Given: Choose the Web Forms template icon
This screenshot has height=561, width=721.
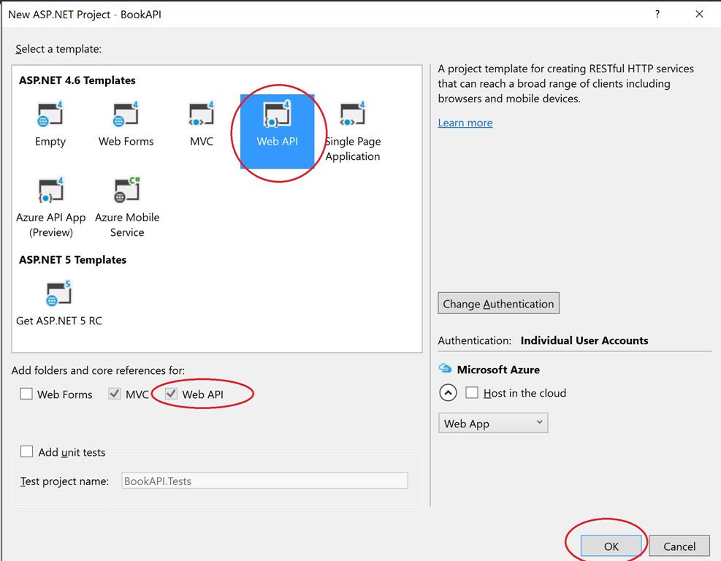Looking at the screenshot, I should (x=126, y=115).
